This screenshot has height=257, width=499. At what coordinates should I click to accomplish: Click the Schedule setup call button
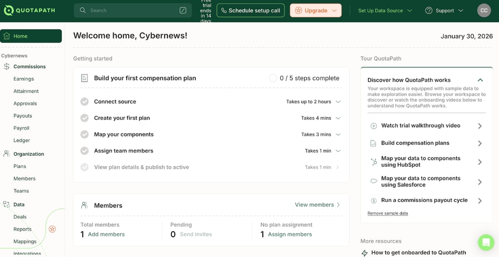tap(250, 11)
